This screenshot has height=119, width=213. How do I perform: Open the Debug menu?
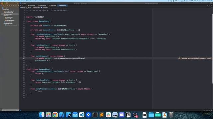[x=36, y=1]
